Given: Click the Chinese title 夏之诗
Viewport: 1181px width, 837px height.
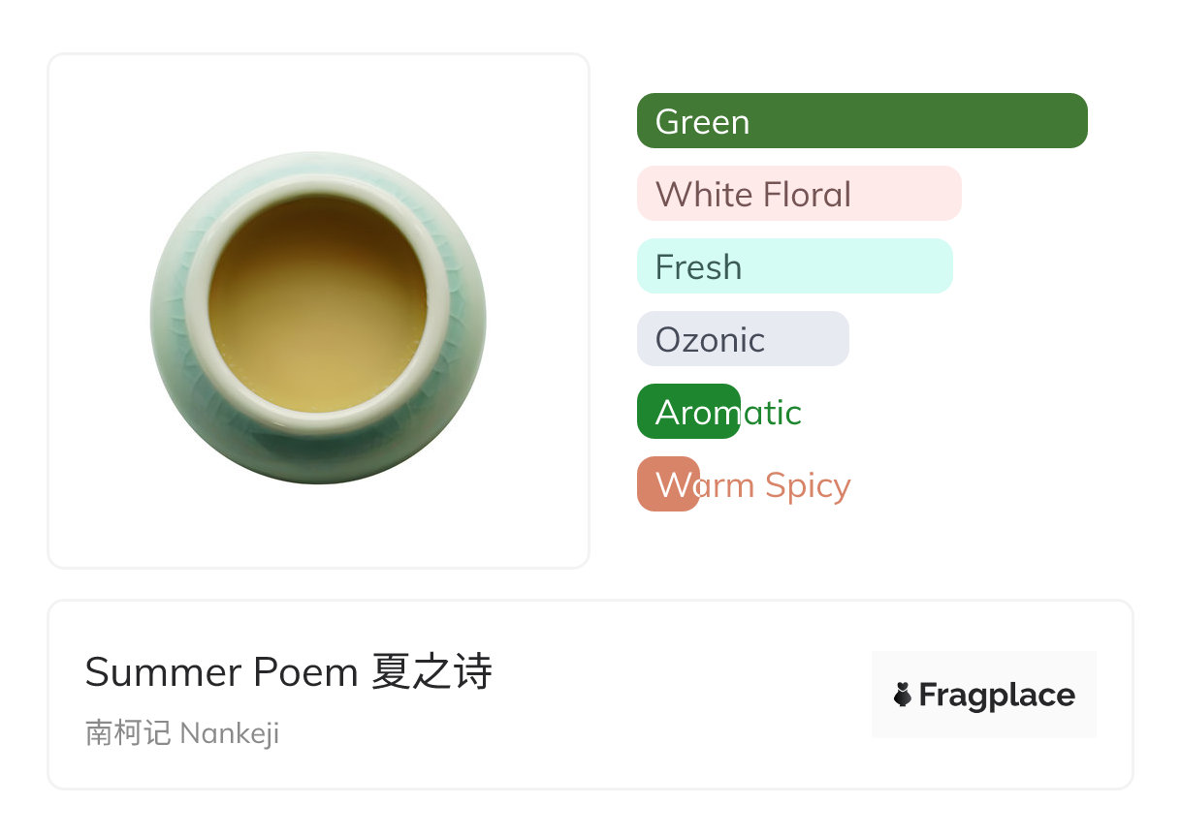Looking at the screenshot, I should (432, 672).
